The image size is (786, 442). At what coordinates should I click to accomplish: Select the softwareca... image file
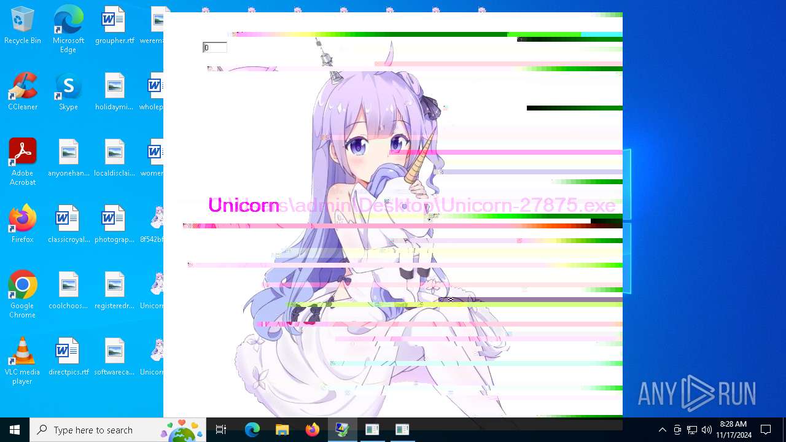[x=114, y=357]
